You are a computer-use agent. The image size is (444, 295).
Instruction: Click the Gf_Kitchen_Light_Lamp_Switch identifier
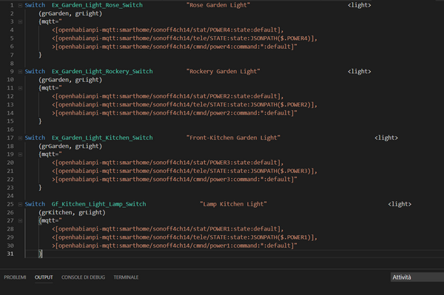pyautogui.click(x=99, y=204)
